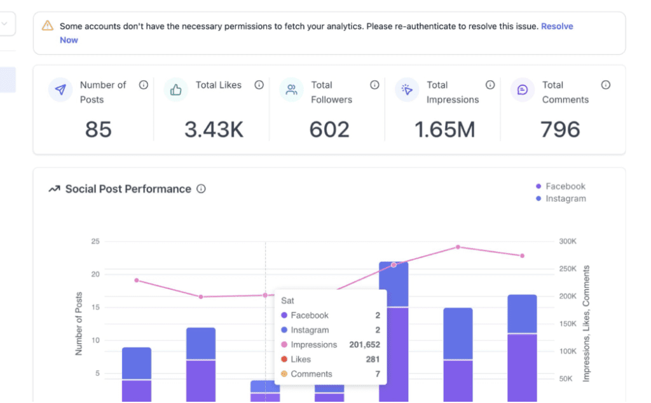This screenshot has height=403, width=651.
Task: Click the trending arrow icon beside Social Post Performance
Action: 55,189
